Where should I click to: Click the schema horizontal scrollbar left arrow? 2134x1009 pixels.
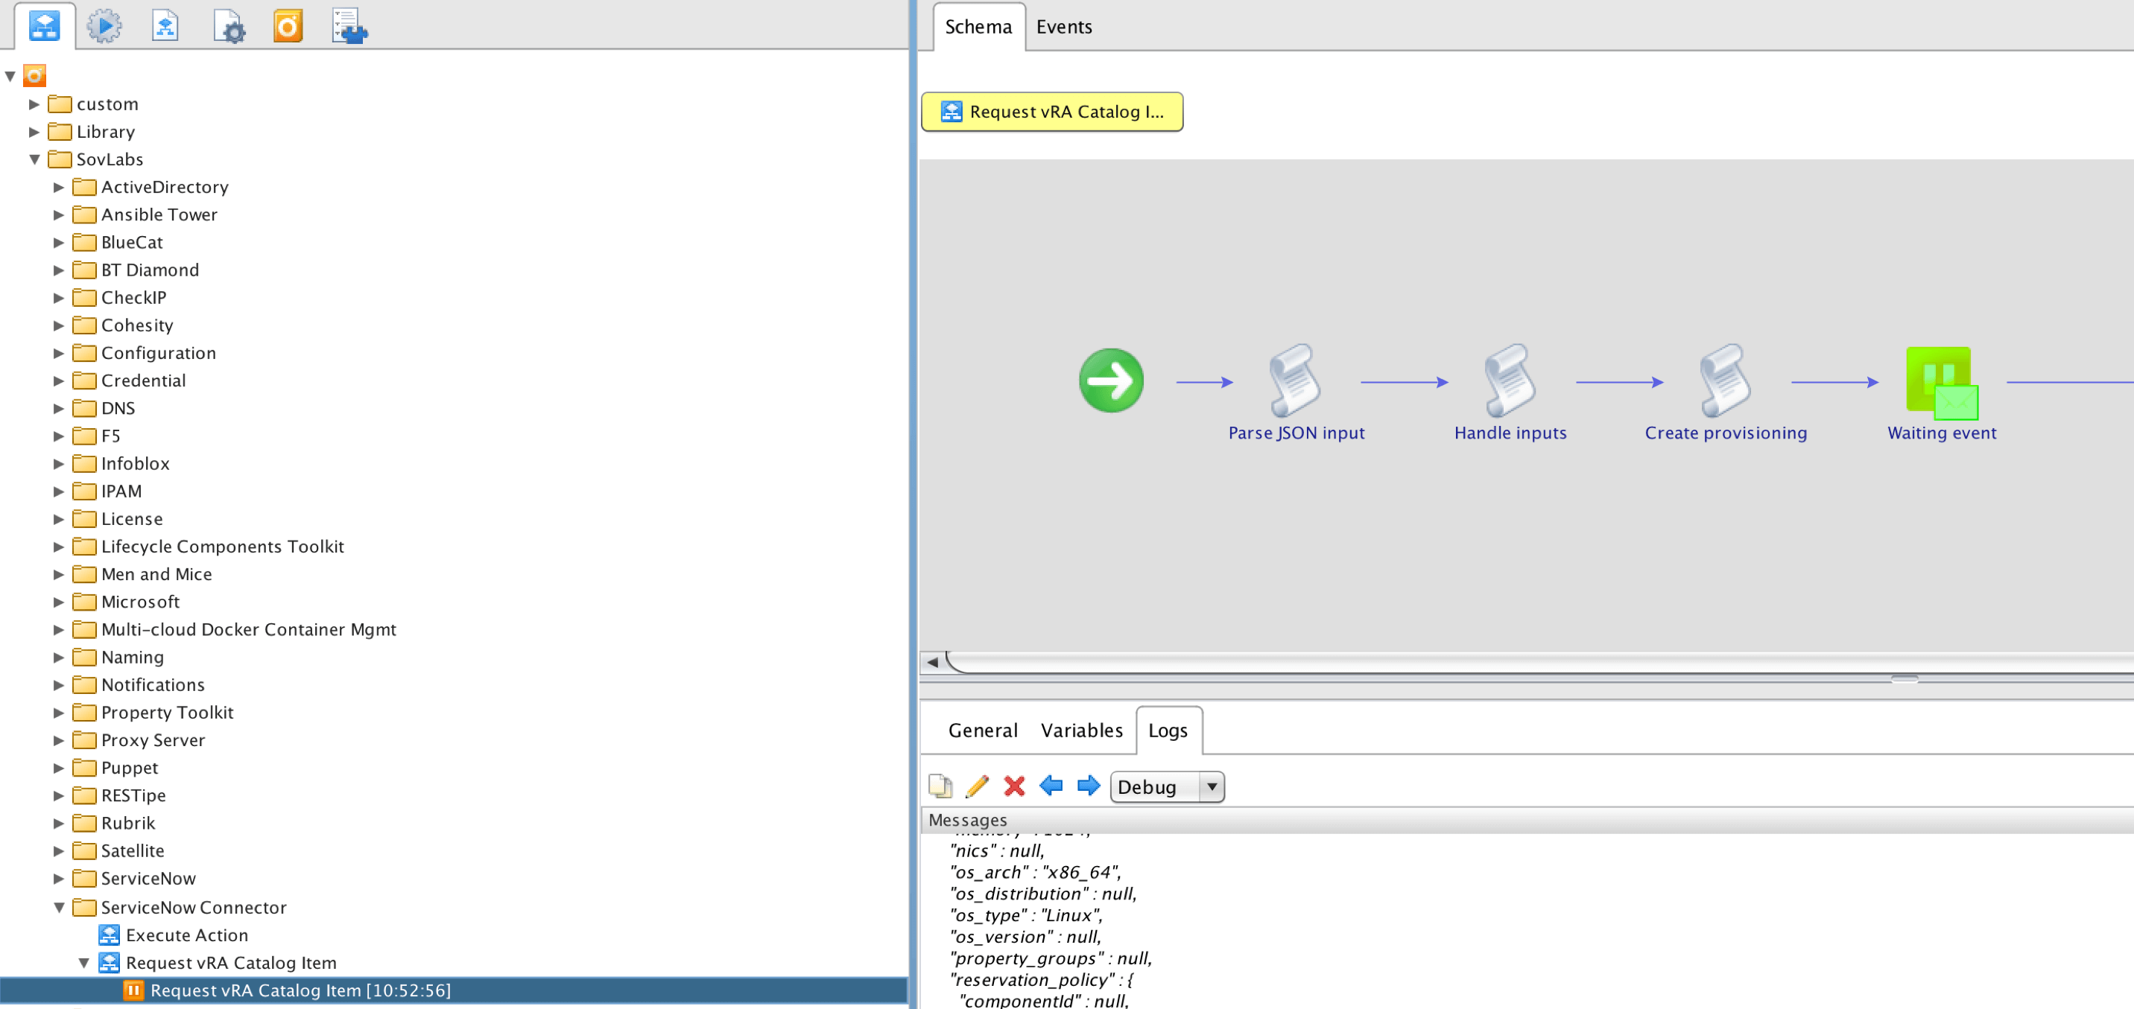coord(932,662)
